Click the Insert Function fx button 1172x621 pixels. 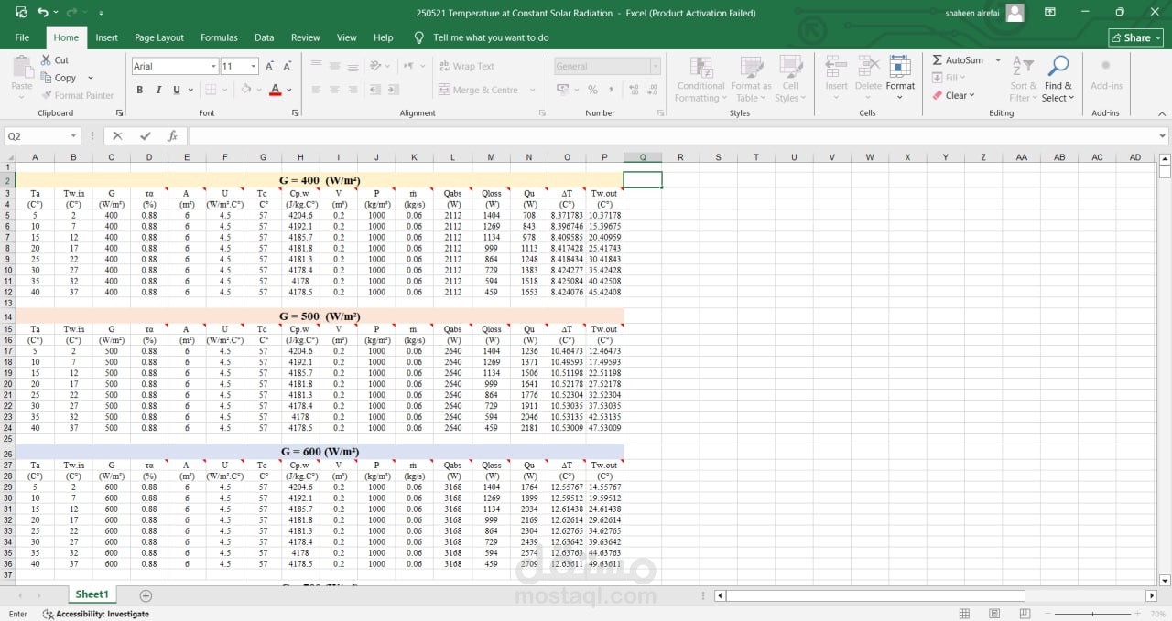coord(172,135)
